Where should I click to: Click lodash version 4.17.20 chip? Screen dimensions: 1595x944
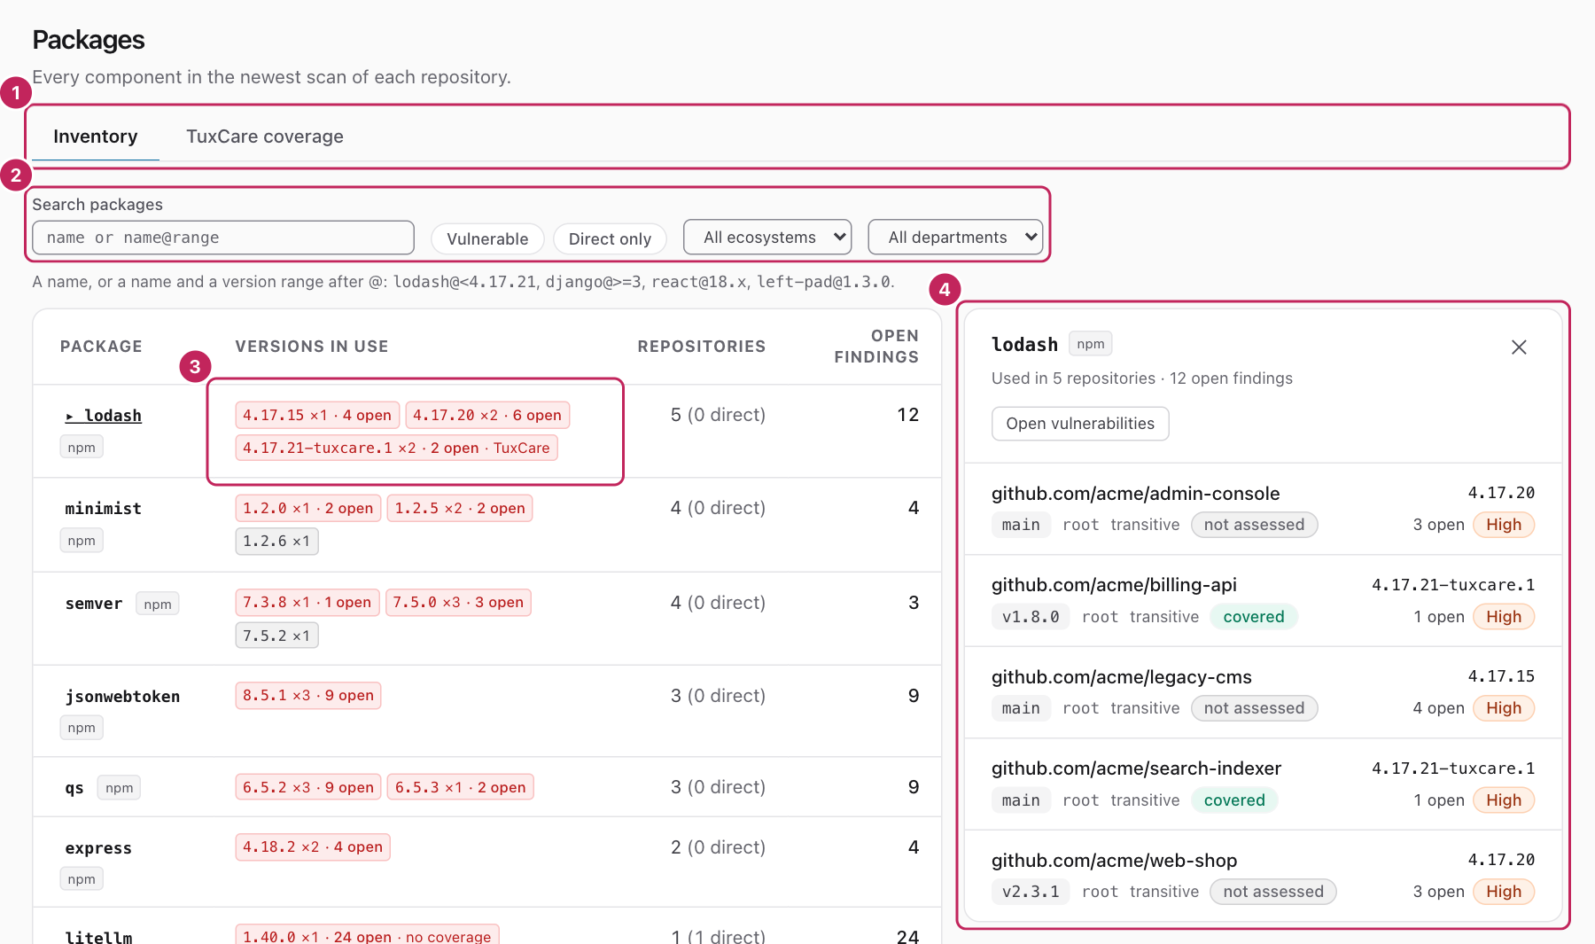[487, 415]
